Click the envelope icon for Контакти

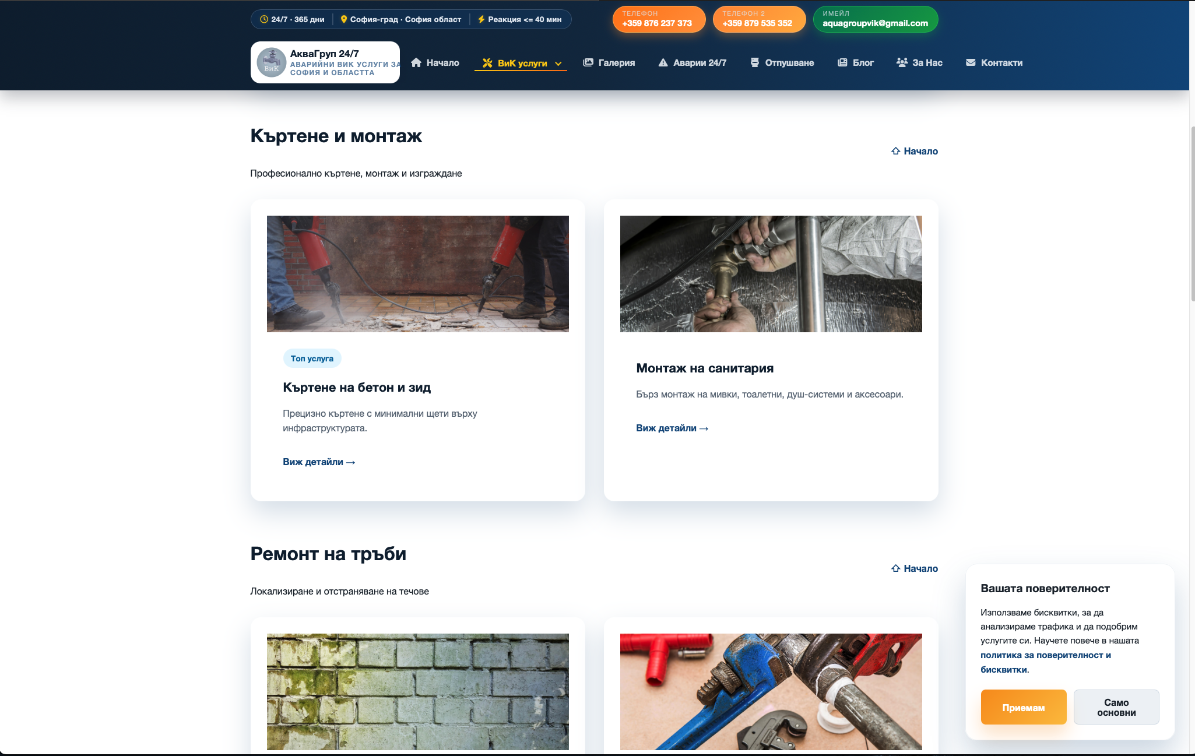point(971,62)
